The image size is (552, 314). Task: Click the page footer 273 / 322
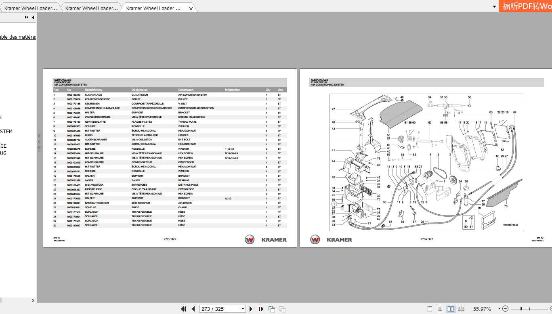coord(427,239)
